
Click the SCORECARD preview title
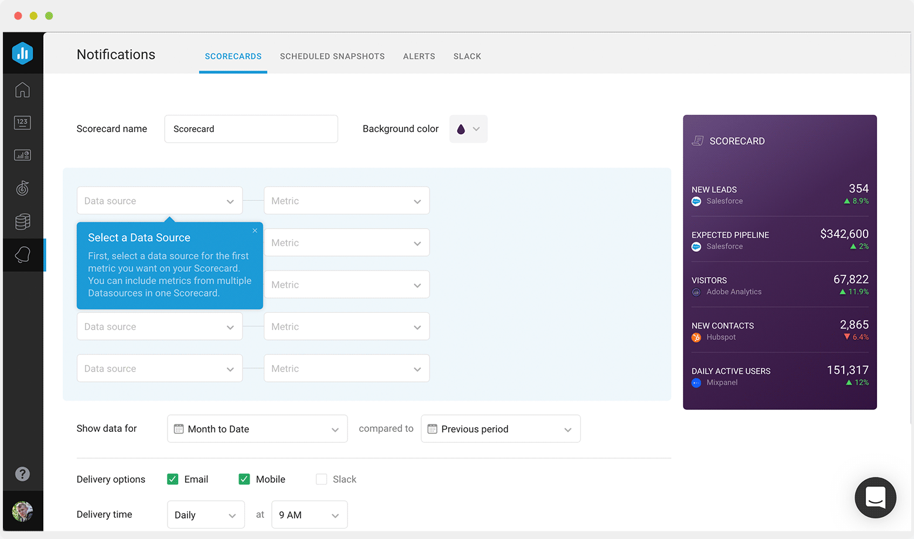coord(737,141)
